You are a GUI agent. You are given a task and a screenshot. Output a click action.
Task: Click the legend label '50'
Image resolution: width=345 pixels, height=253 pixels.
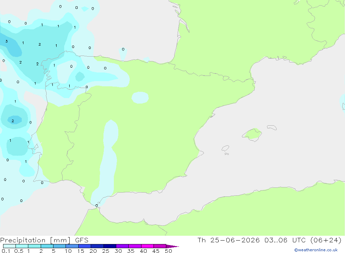[169, 251]
